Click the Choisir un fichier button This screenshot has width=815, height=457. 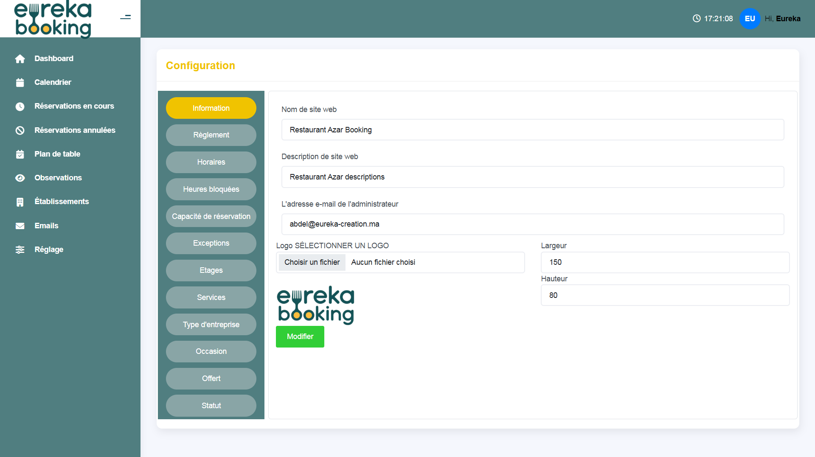point(312,262)
